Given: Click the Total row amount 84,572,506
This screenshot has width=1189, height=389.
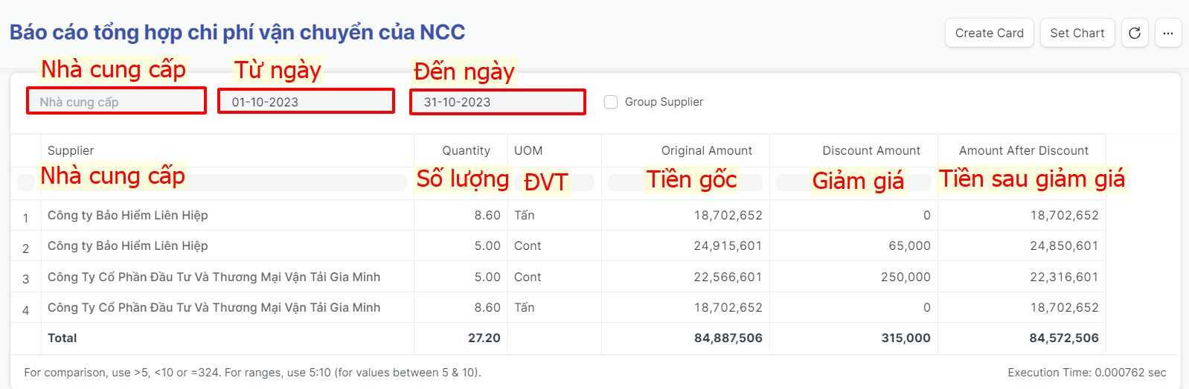Looking at the screenshot, I should point(1063,338).
